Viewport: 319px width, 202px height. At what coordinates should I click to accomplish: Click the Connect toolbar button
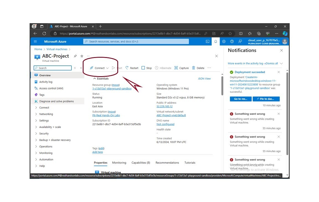(97, 68)
